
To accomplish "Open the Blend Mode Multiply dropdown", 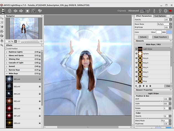I will pos(163,24).
